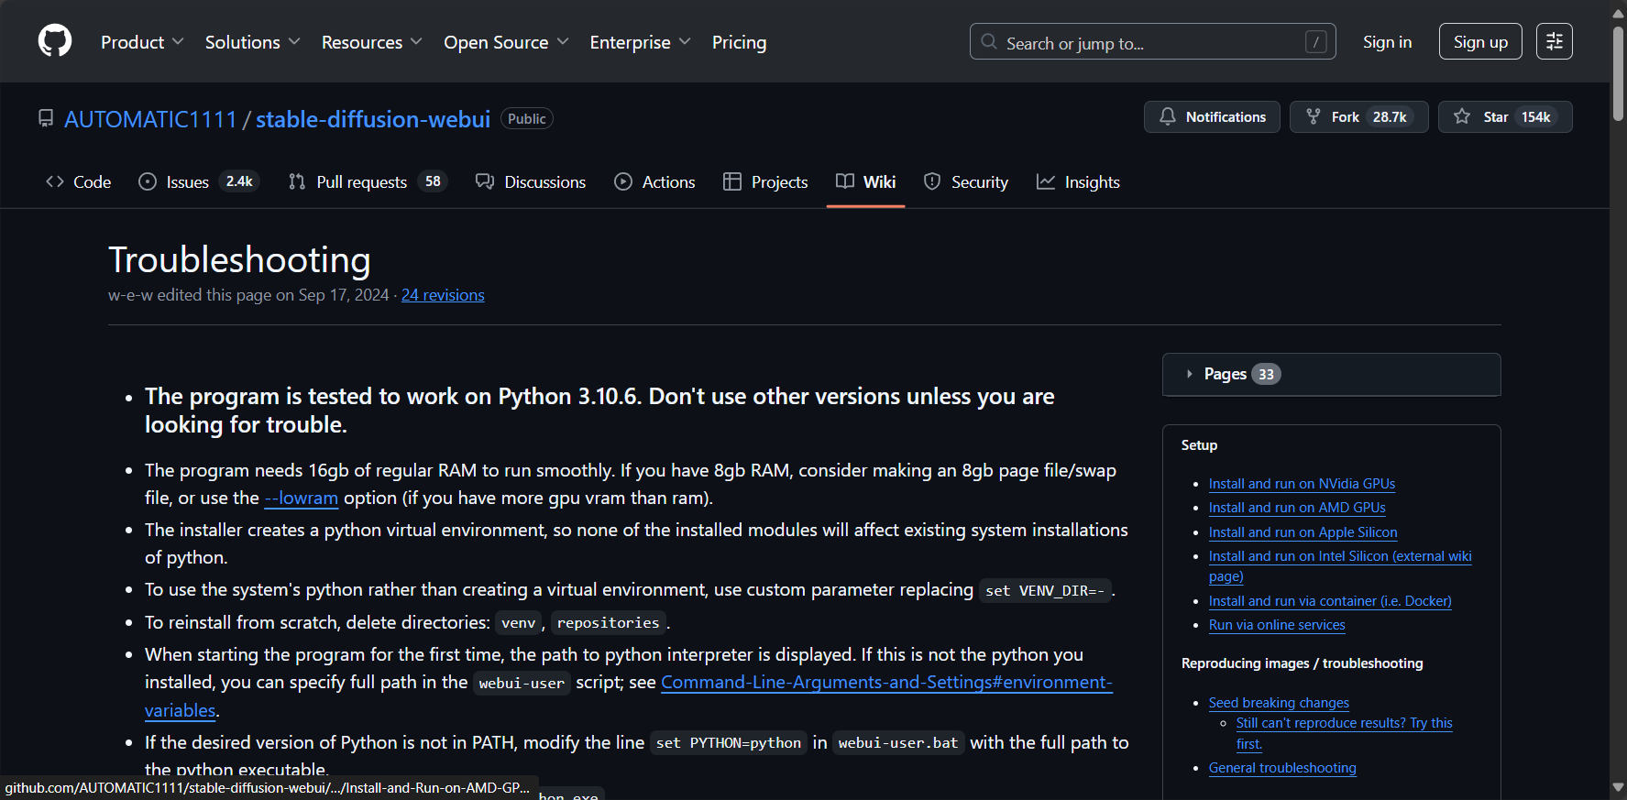Click the Security shield icon
The height and width of the screenshot is (800, 1627).
tap(932, 181)
